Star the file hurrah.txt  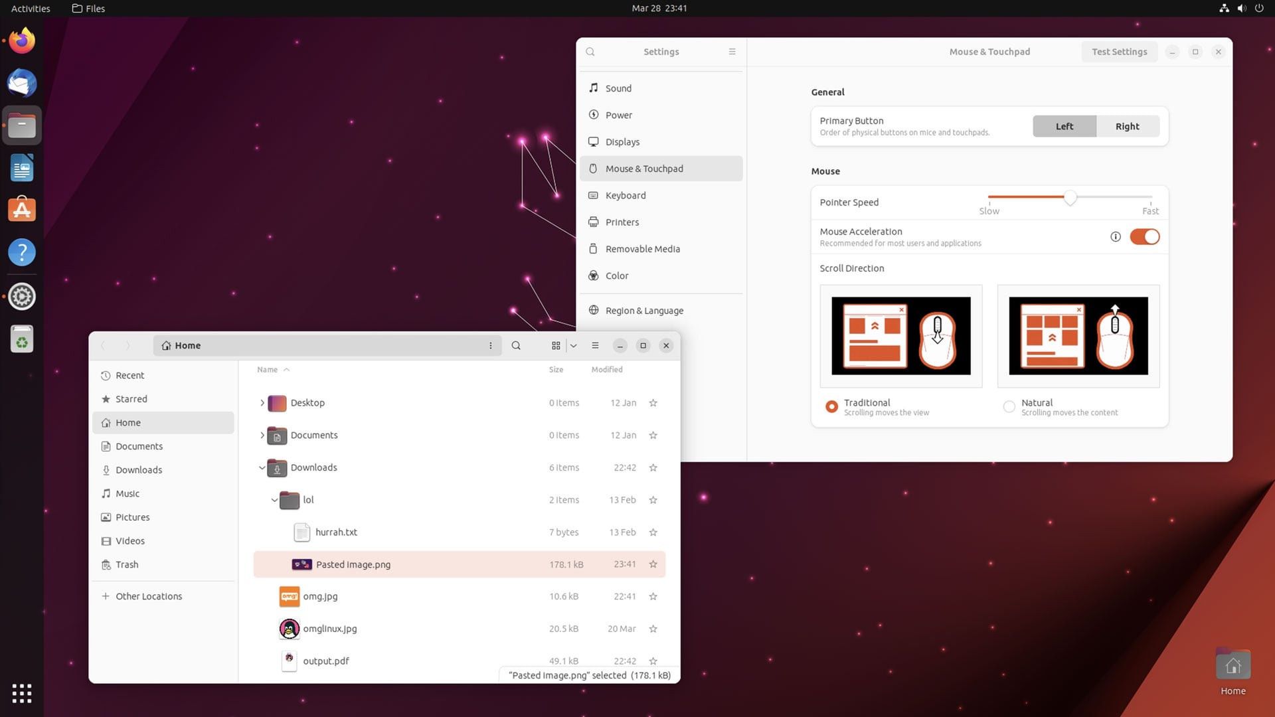click(653, 532)
